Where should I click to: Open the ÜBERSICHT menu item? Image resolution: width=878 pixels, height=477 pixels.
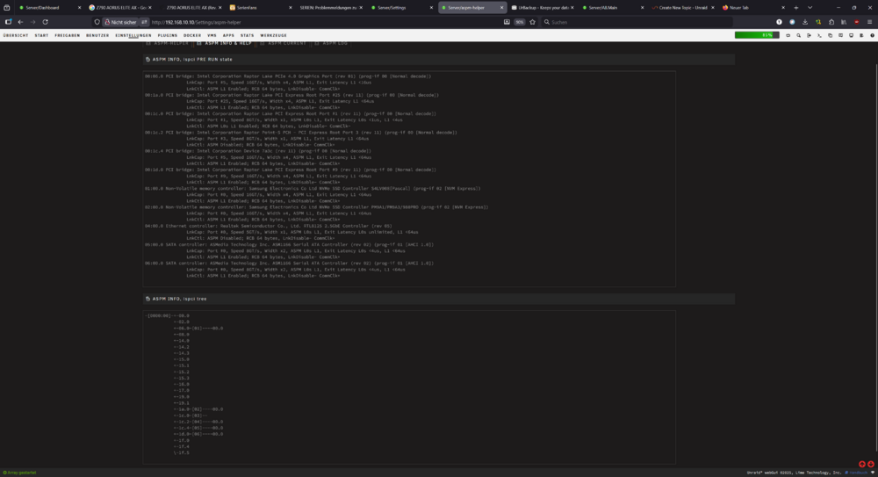pos(16,35)
